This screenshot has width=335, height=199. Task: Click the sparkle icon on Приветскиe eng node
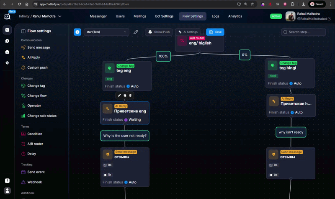point(108,109)
